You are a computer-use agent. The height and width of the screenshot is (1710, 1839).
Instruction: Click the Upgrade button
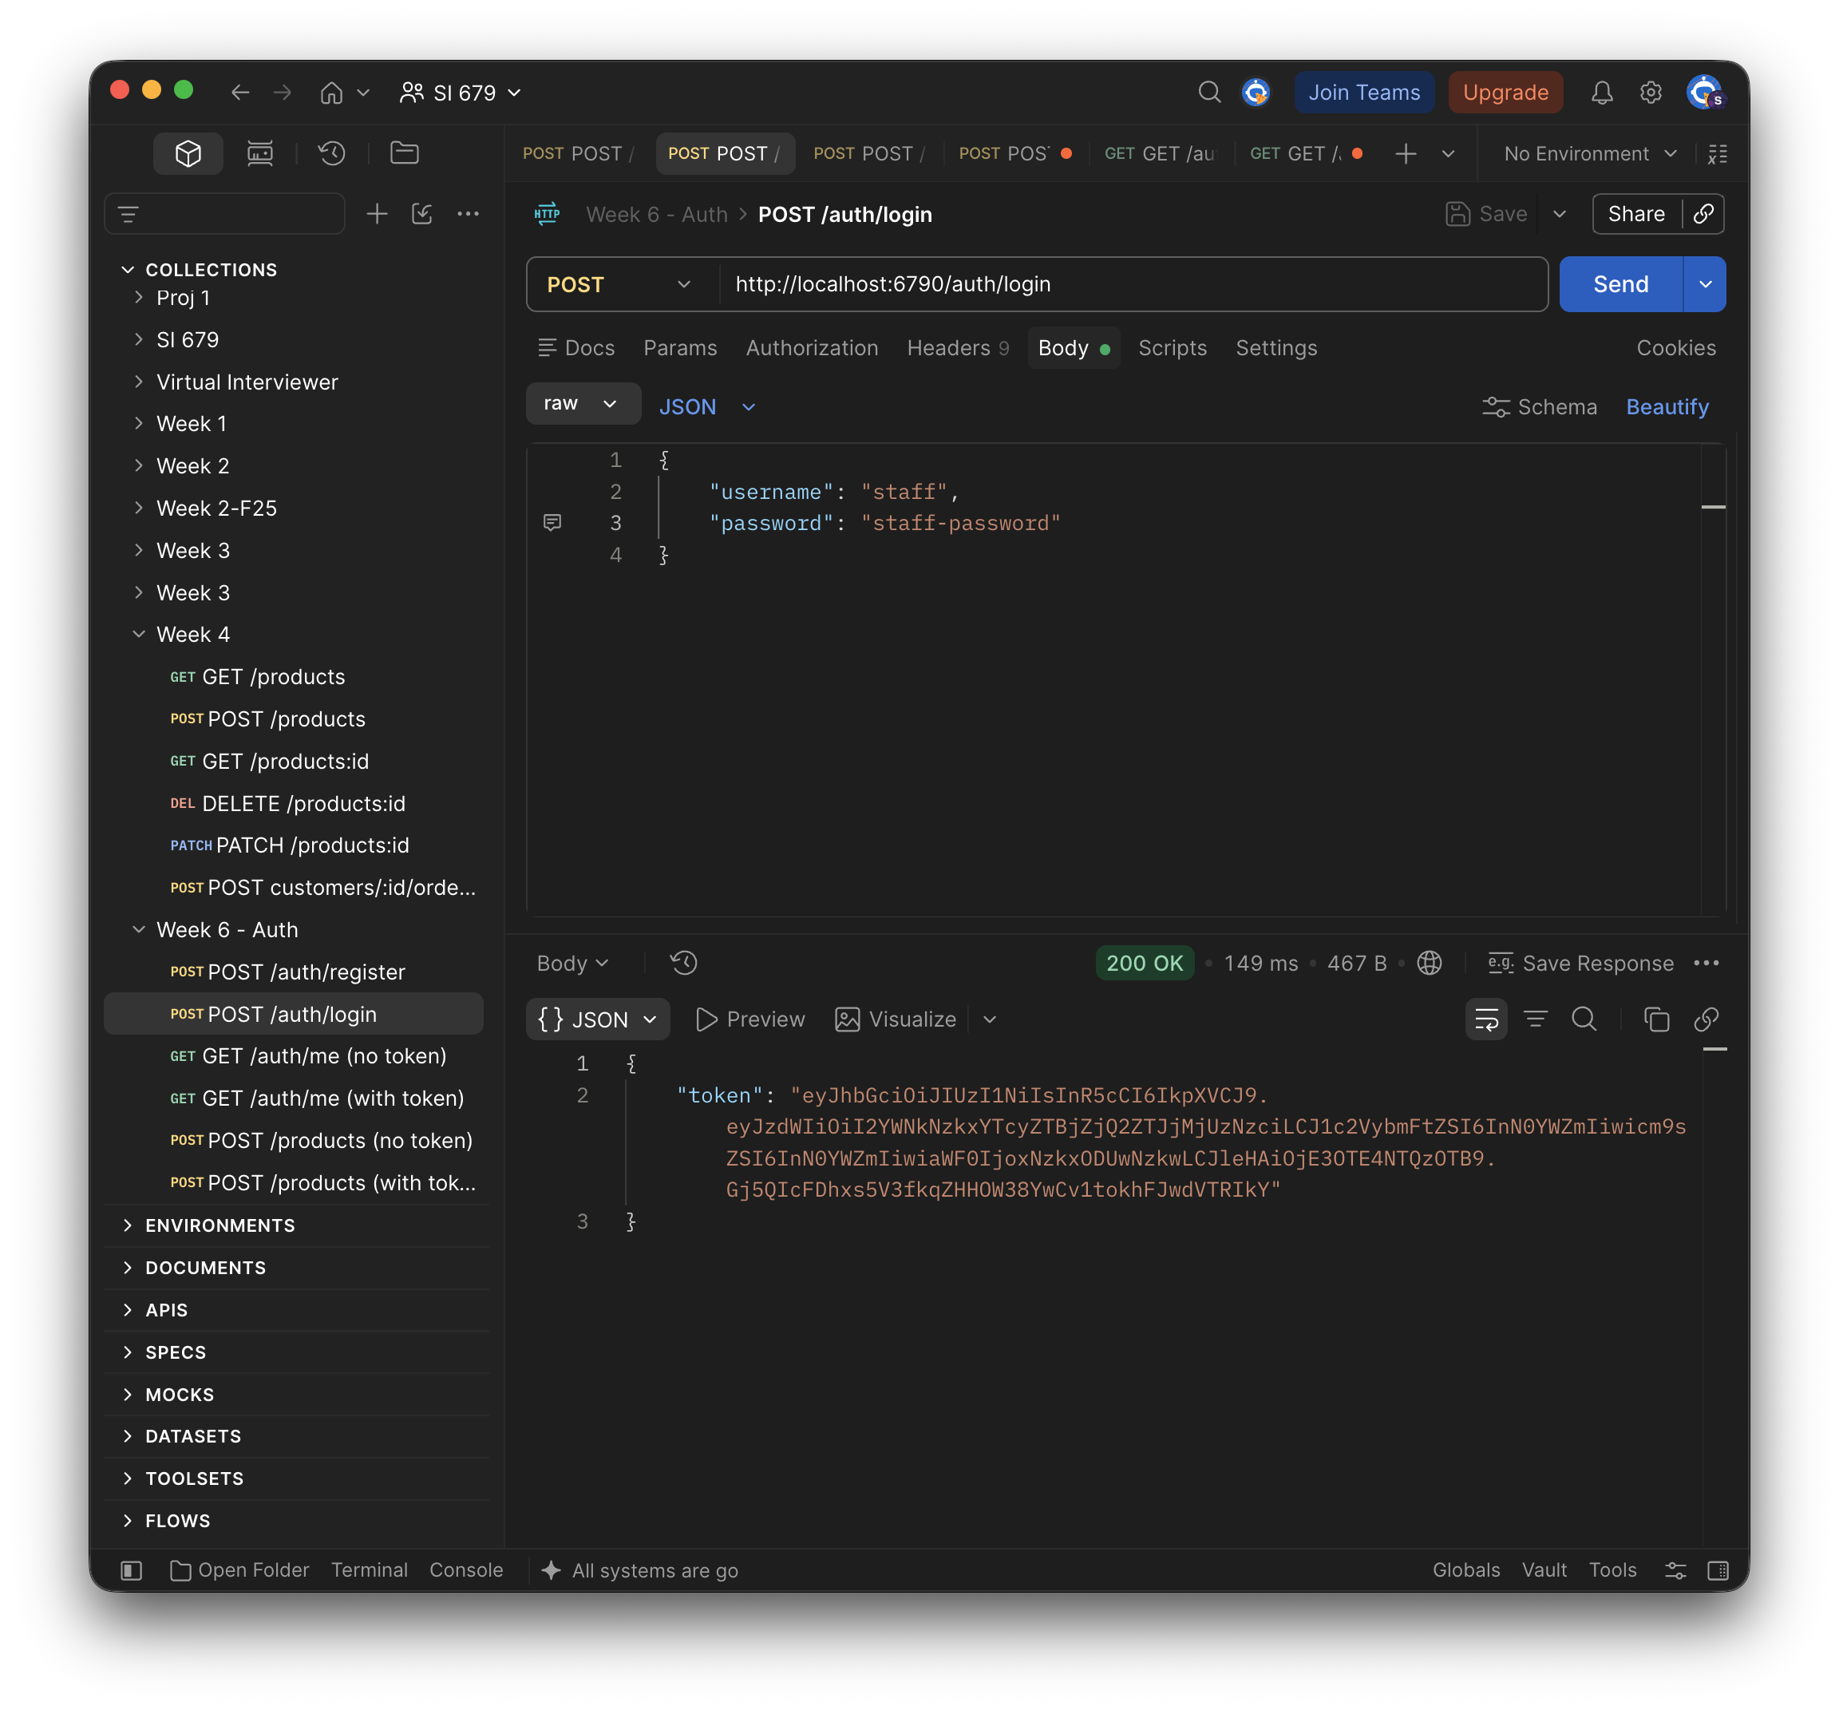(1505, 93)
